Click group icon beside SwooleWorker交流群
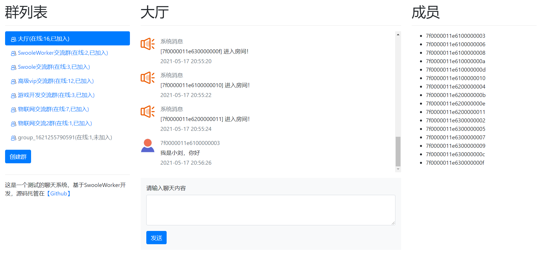 tap(13, 53)
